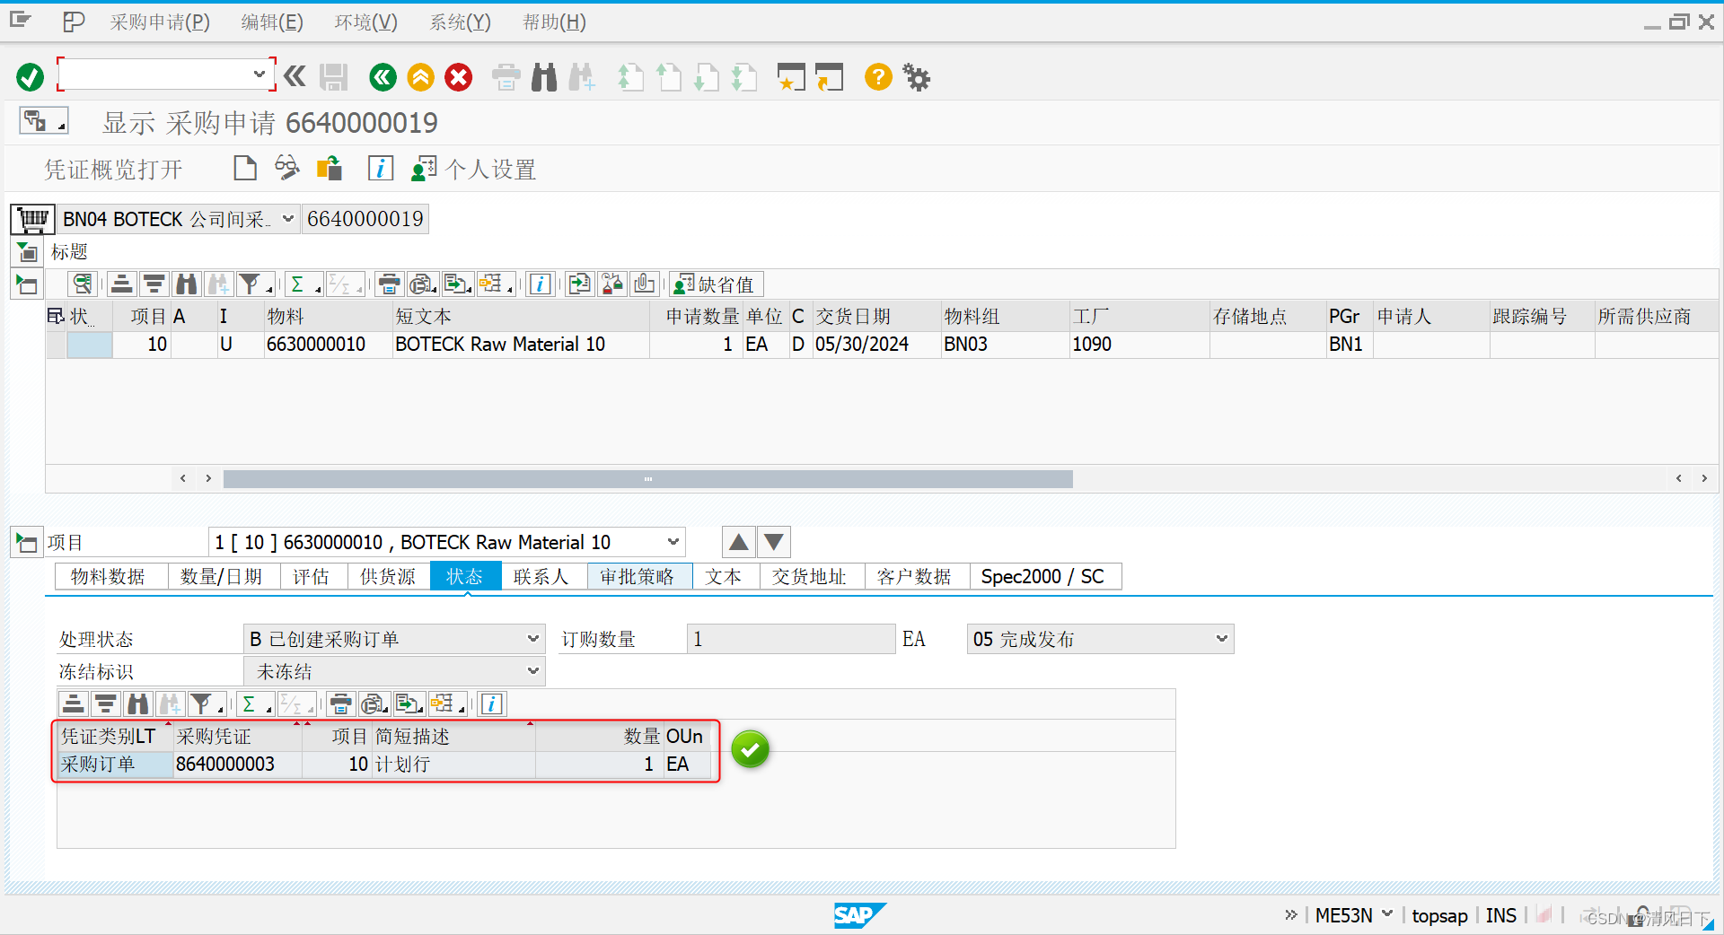1724x935 pixels.
Task: Click info icon in lower status grid toolbar
Action: 491,704
